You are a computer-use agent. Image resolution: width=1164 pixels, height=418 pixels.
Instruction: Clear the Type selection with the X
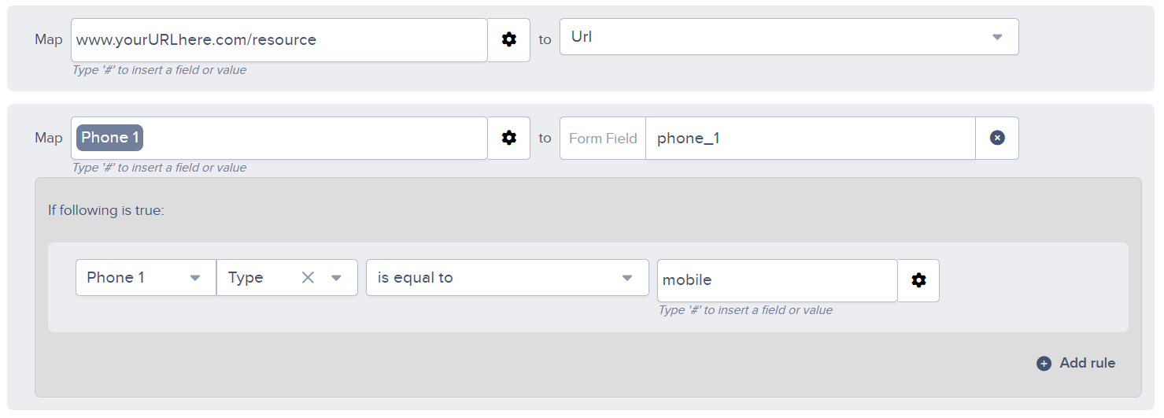click(x=309, y=277)
